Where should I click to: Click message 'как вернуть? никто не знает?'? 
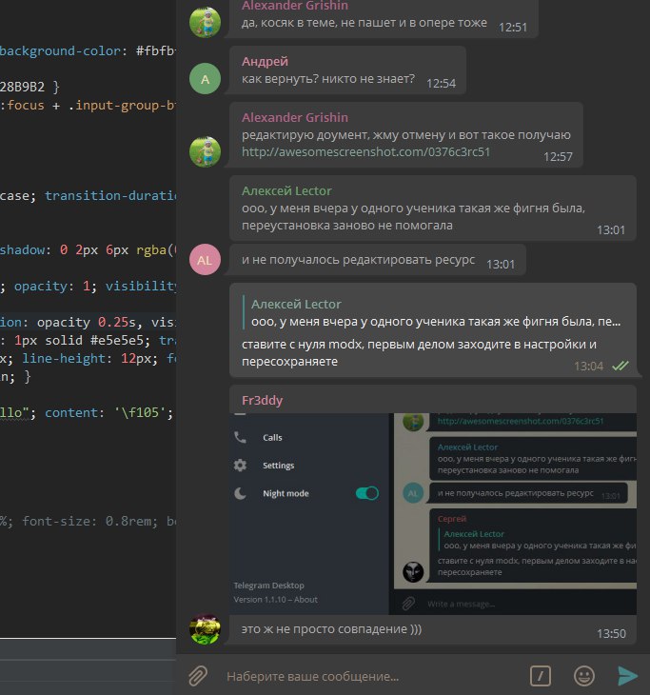(x=328, y=79)
